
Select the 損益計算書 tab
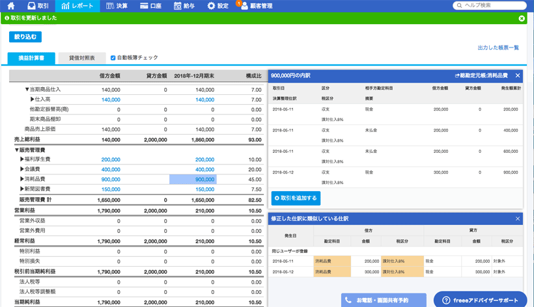pyautogui.click(x=31, y=58)
